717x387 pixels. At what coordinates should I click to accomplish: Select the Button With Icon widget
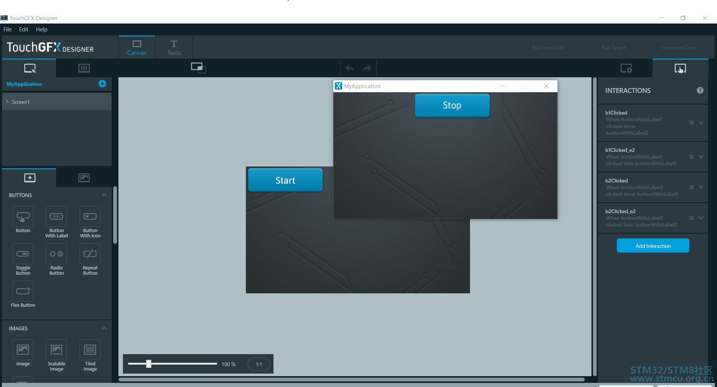point(90,222)
